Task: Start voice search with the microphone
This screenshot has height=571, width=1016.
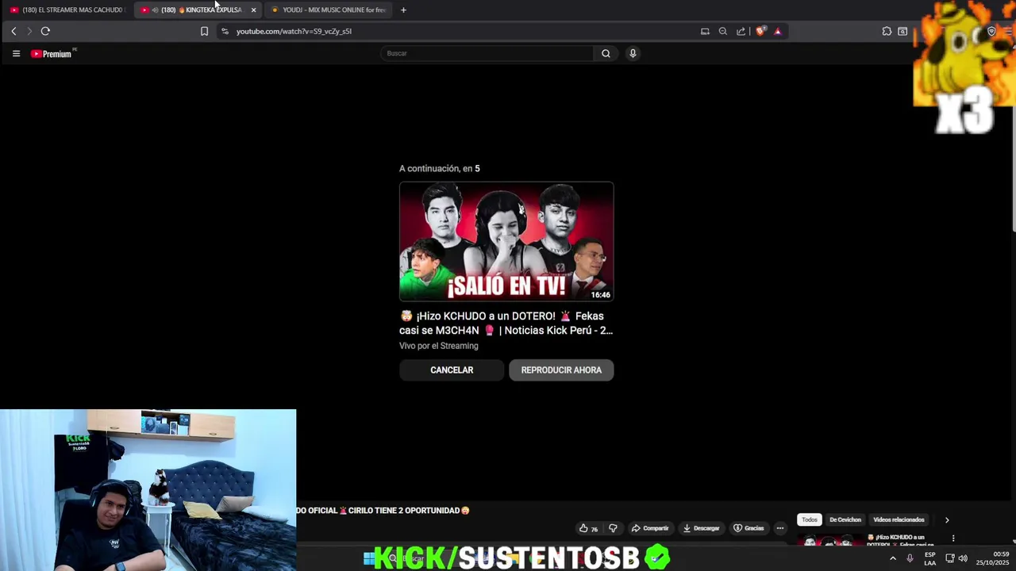Action: click(x=633, y=53)
